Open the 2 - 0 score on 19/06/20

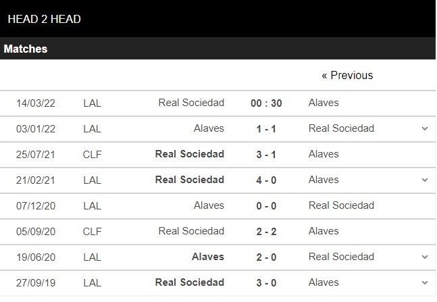tap(266, 257)
